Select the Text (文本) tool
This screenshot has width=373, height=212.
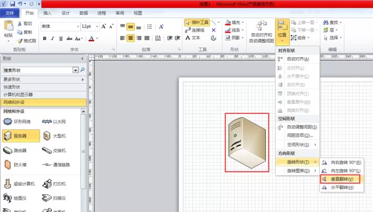click(x=193, y=38)
